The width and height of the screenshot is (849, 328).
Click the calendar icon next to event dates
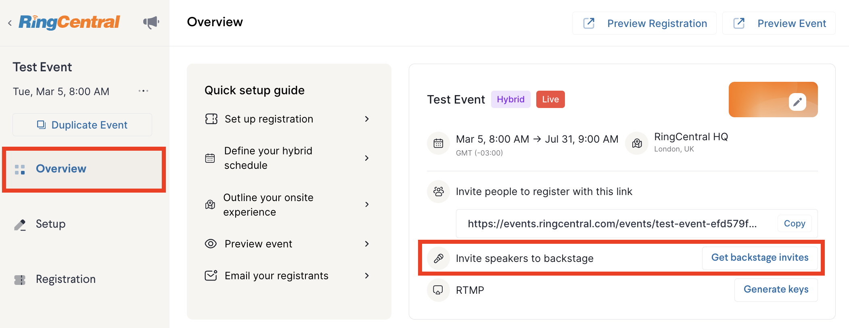[x=438, y=143]
